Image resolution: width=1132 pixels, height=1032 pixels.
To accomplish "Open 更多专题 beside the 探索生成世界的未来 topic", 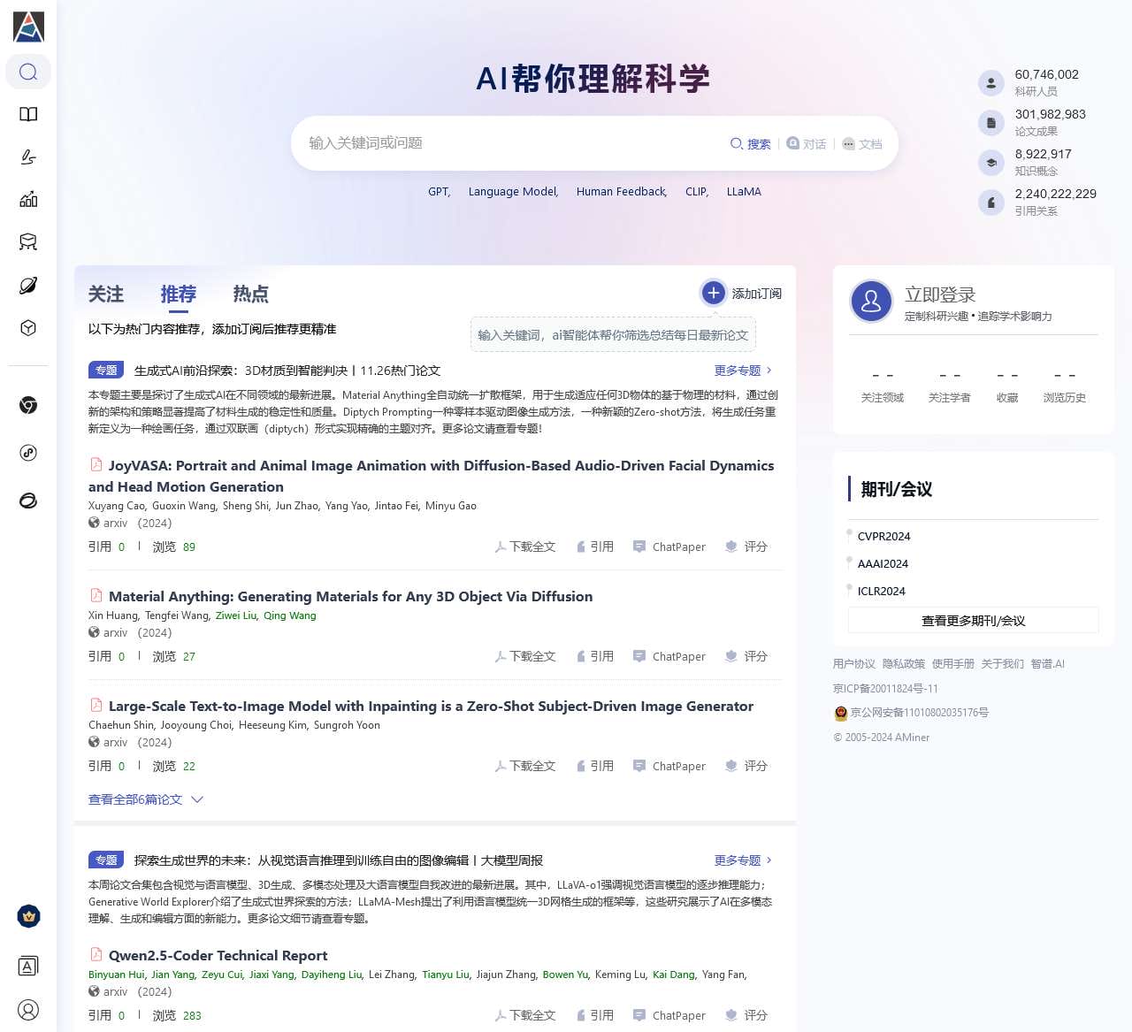I will pyautogui.click(x=743, y=860).
